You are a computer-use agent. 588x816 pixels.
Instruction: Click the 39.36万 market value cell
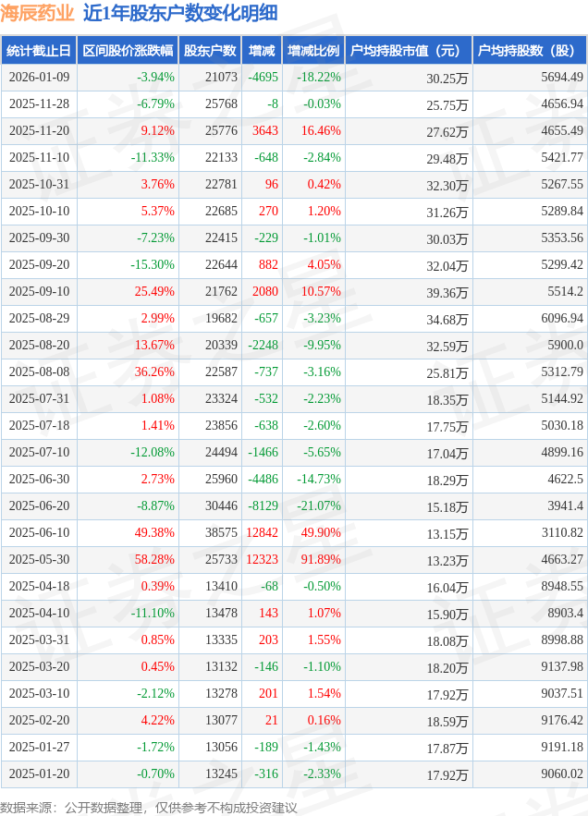pyautogui.click(x=447, y=292)
